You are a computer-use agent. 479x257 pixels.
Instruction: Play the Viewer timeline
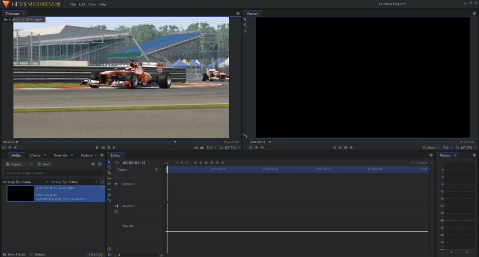(x=352, y=148)
